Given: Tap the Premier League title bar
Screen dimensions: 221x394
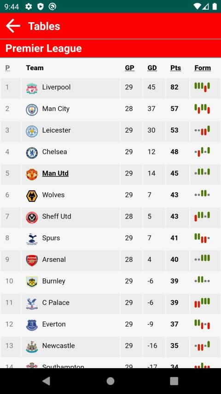Looking at the screenshot, I should (x=110, y=48).
